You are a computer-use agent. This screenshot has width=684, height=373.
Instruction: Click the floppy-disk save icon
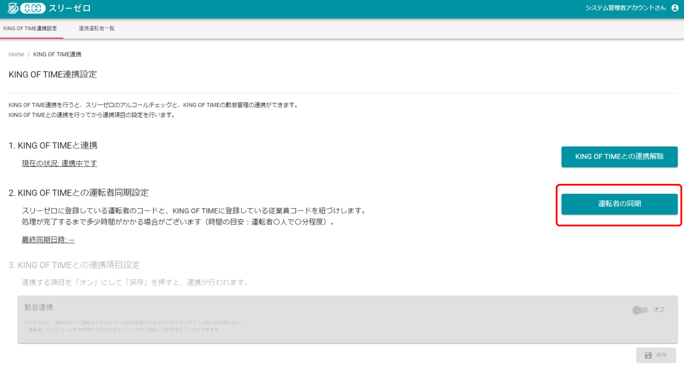[x=648, y=355]
